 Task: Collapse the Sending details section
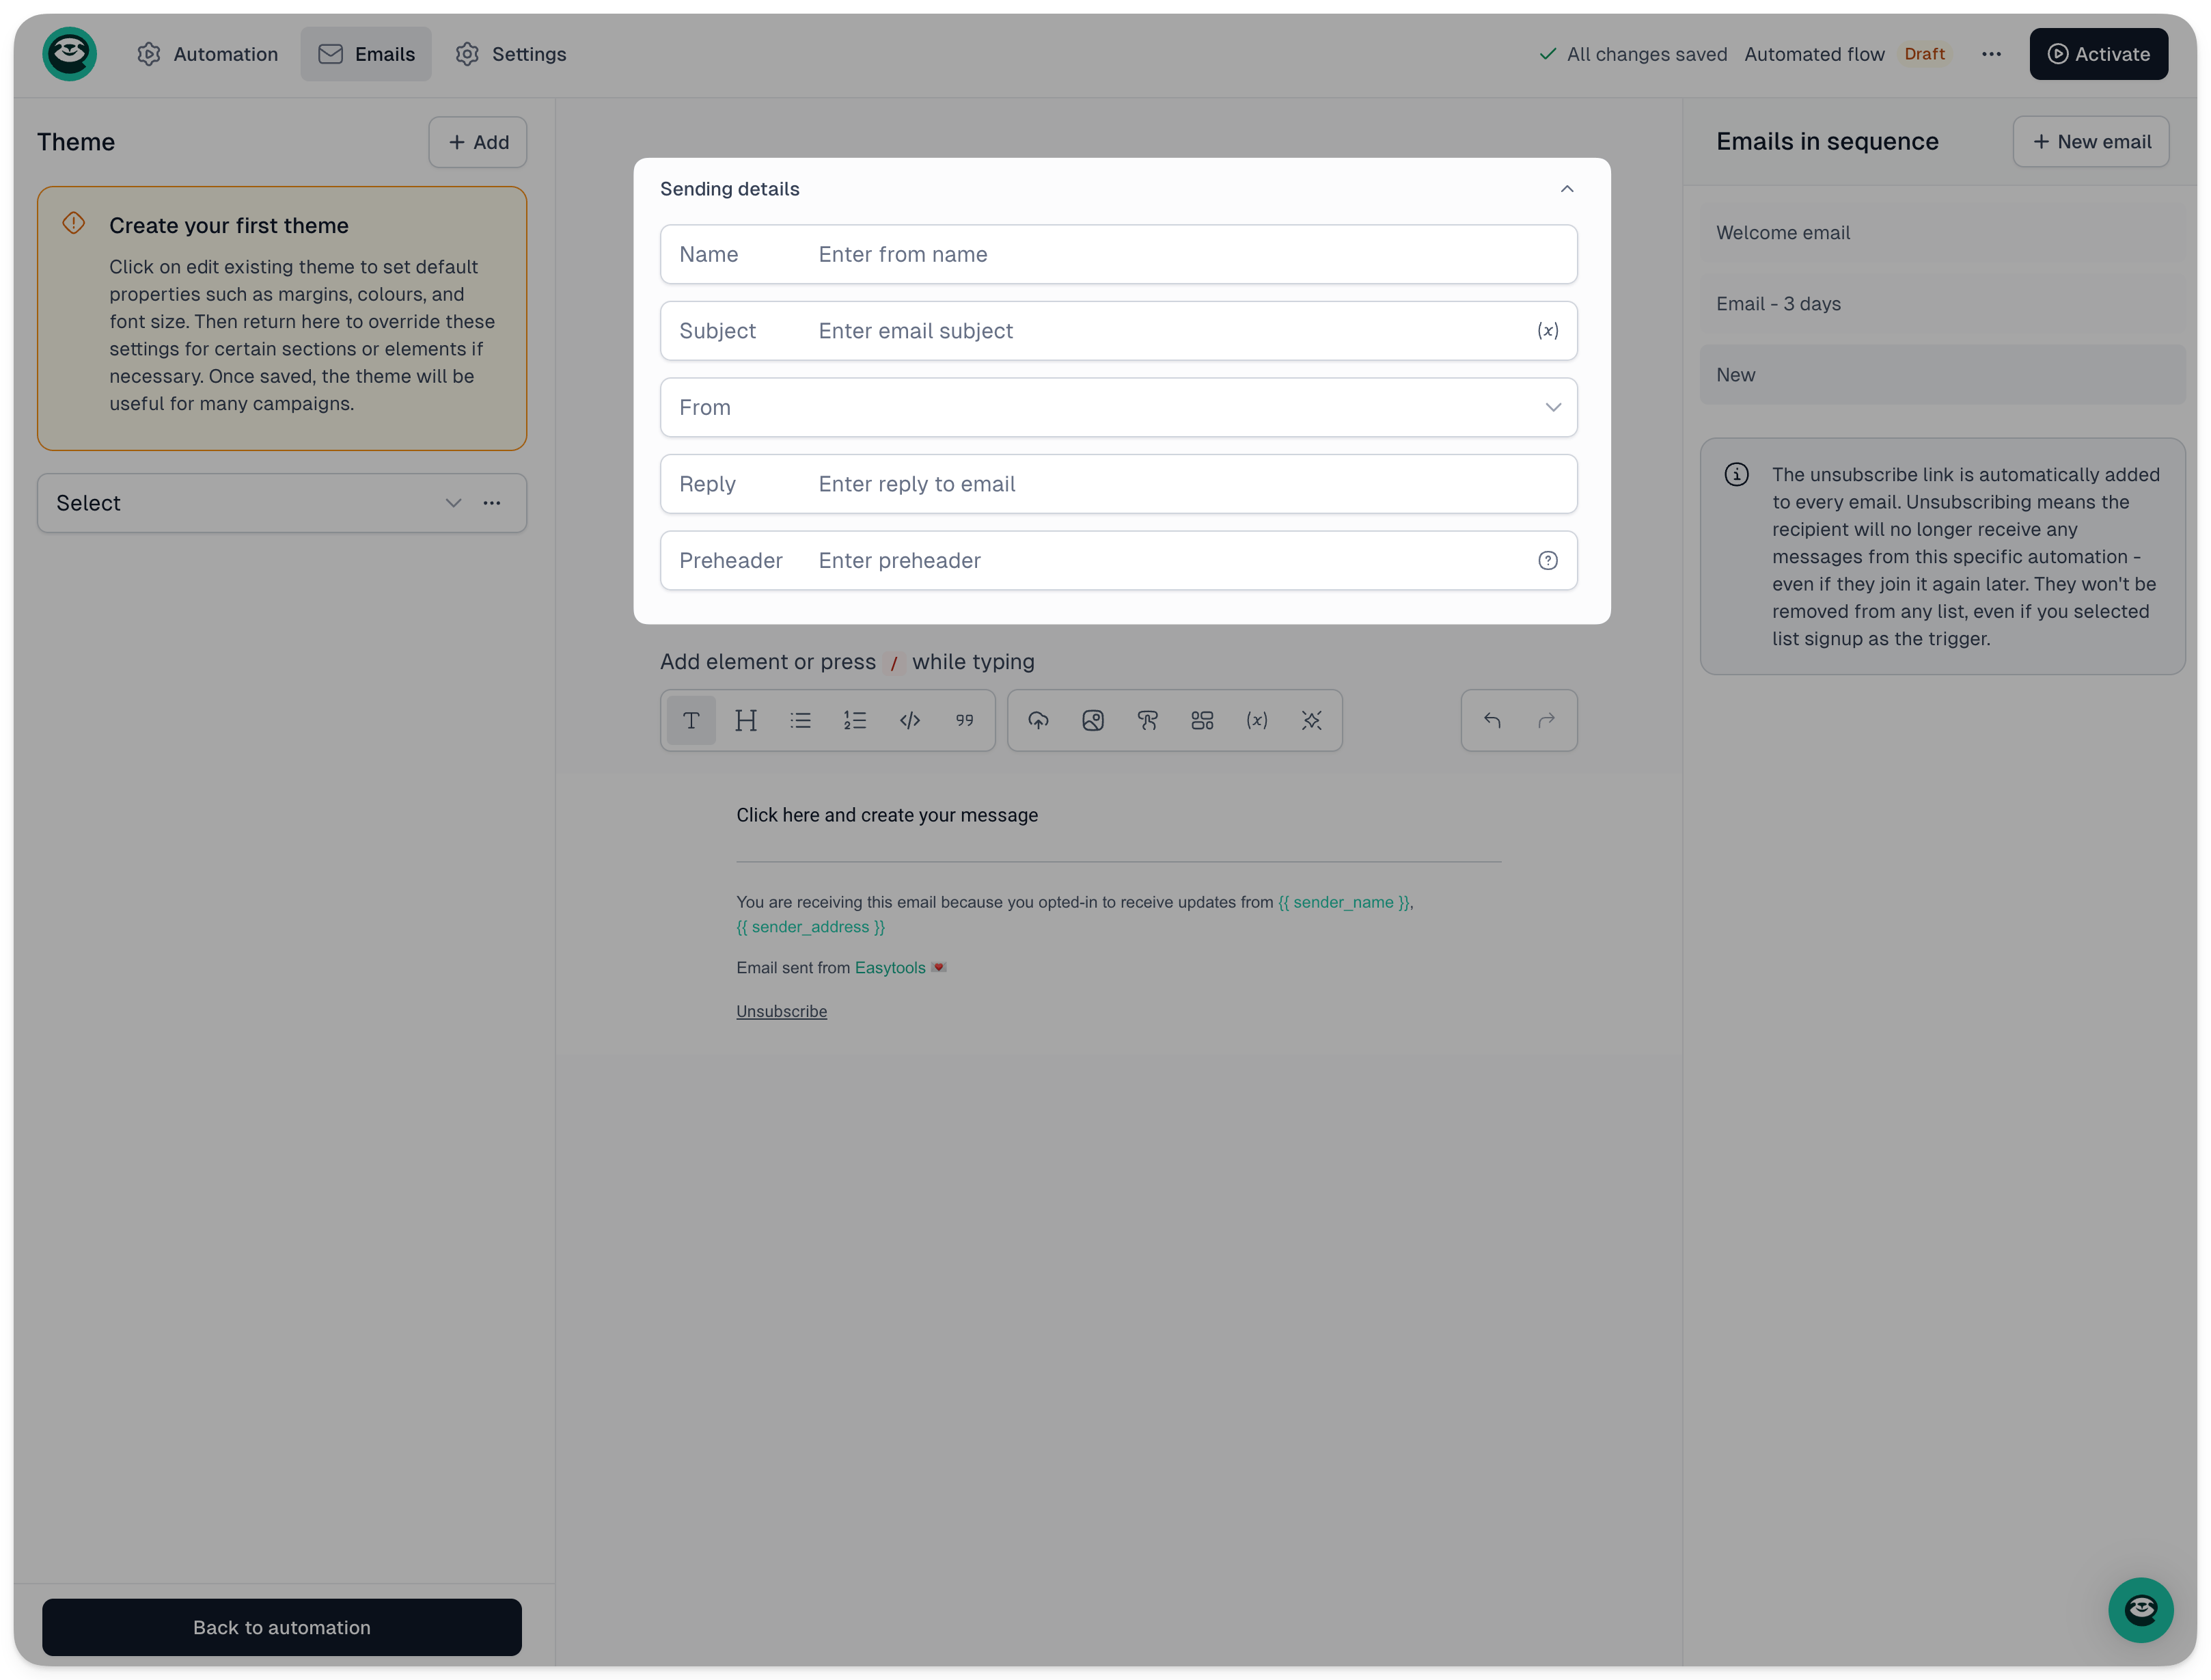(x=1567, y=189)
